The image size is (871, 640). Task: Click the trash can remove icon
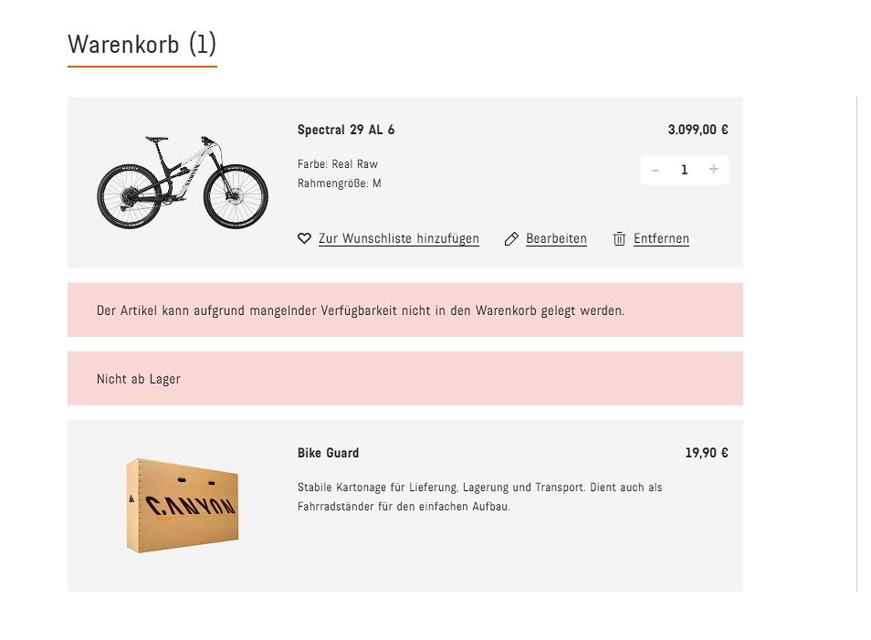pyautogui.click(x=619, y=239)
